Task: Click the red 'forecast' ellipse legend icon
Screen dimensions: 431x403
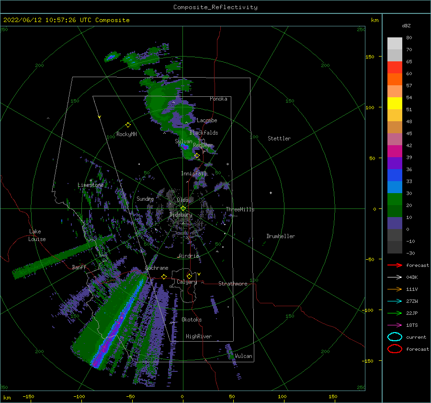Action: click(x=395, y=349)
